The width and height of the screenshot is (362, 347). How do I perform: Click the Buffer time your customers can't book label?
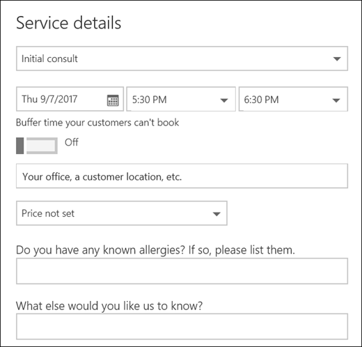coord(97,123)
